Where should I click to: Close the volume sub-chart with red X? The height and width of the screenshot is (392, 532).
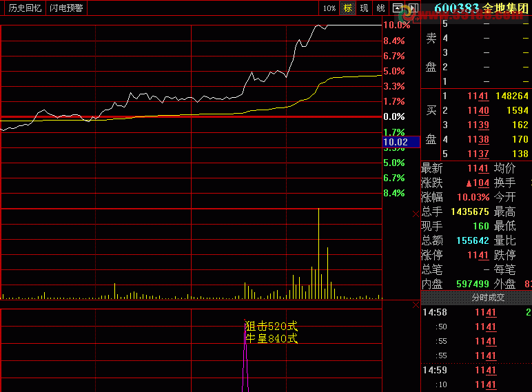pos(416,214)
